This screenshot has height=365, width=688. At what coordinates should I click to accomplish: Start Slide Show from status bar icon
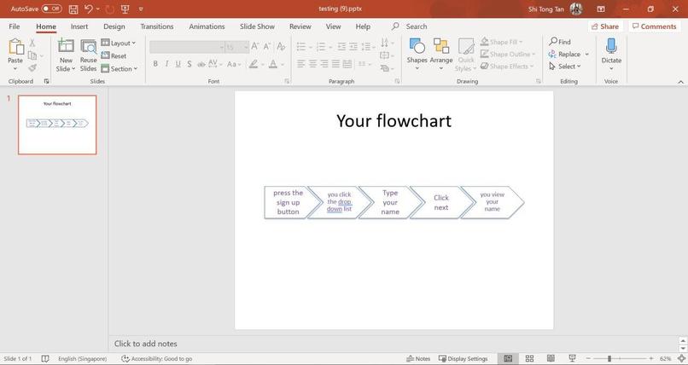[x=572, y=359]
